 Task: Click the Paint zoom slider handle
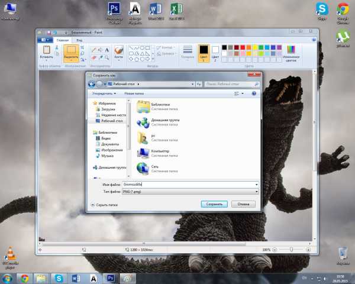click(x=291, y=249)
